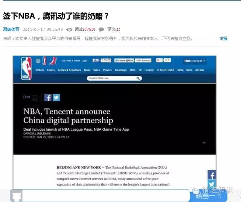Click the NBA logo
The image size is (241, 202).
(26, 68)
